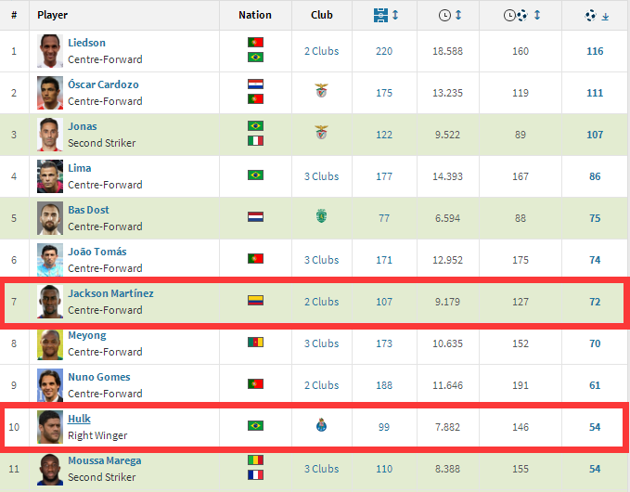Screen dimensions: 630x492
Task: Click Benfica crest in Jonas row
Action: (x=321, y=134)
